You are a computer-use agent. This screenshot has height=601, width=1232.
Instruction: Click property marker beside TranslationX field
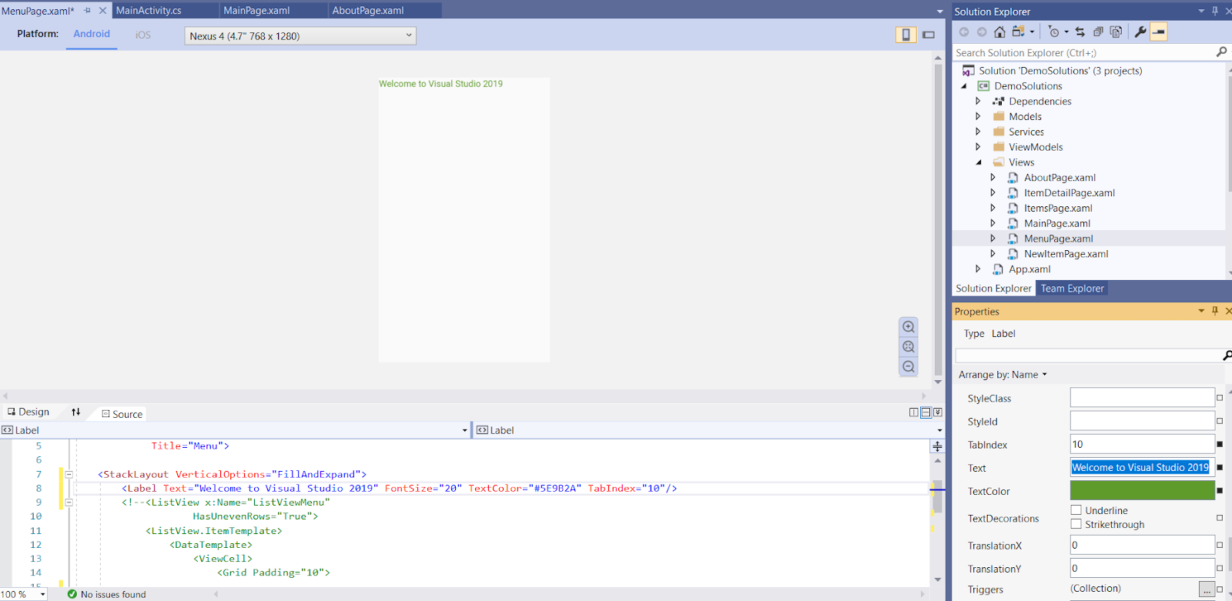click(1220, 545)
